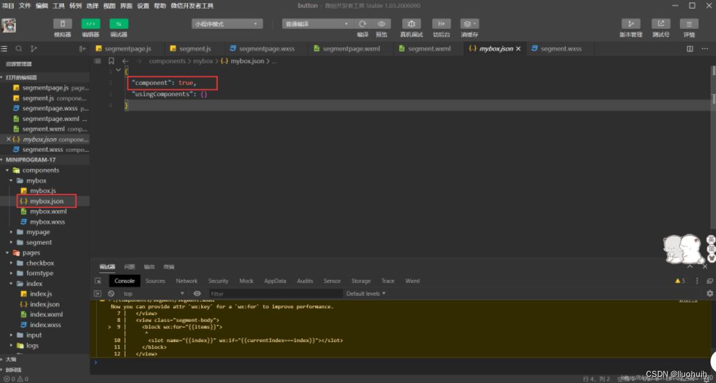
Task: Click the split editor icon
Action: click(x=690, y=49)
